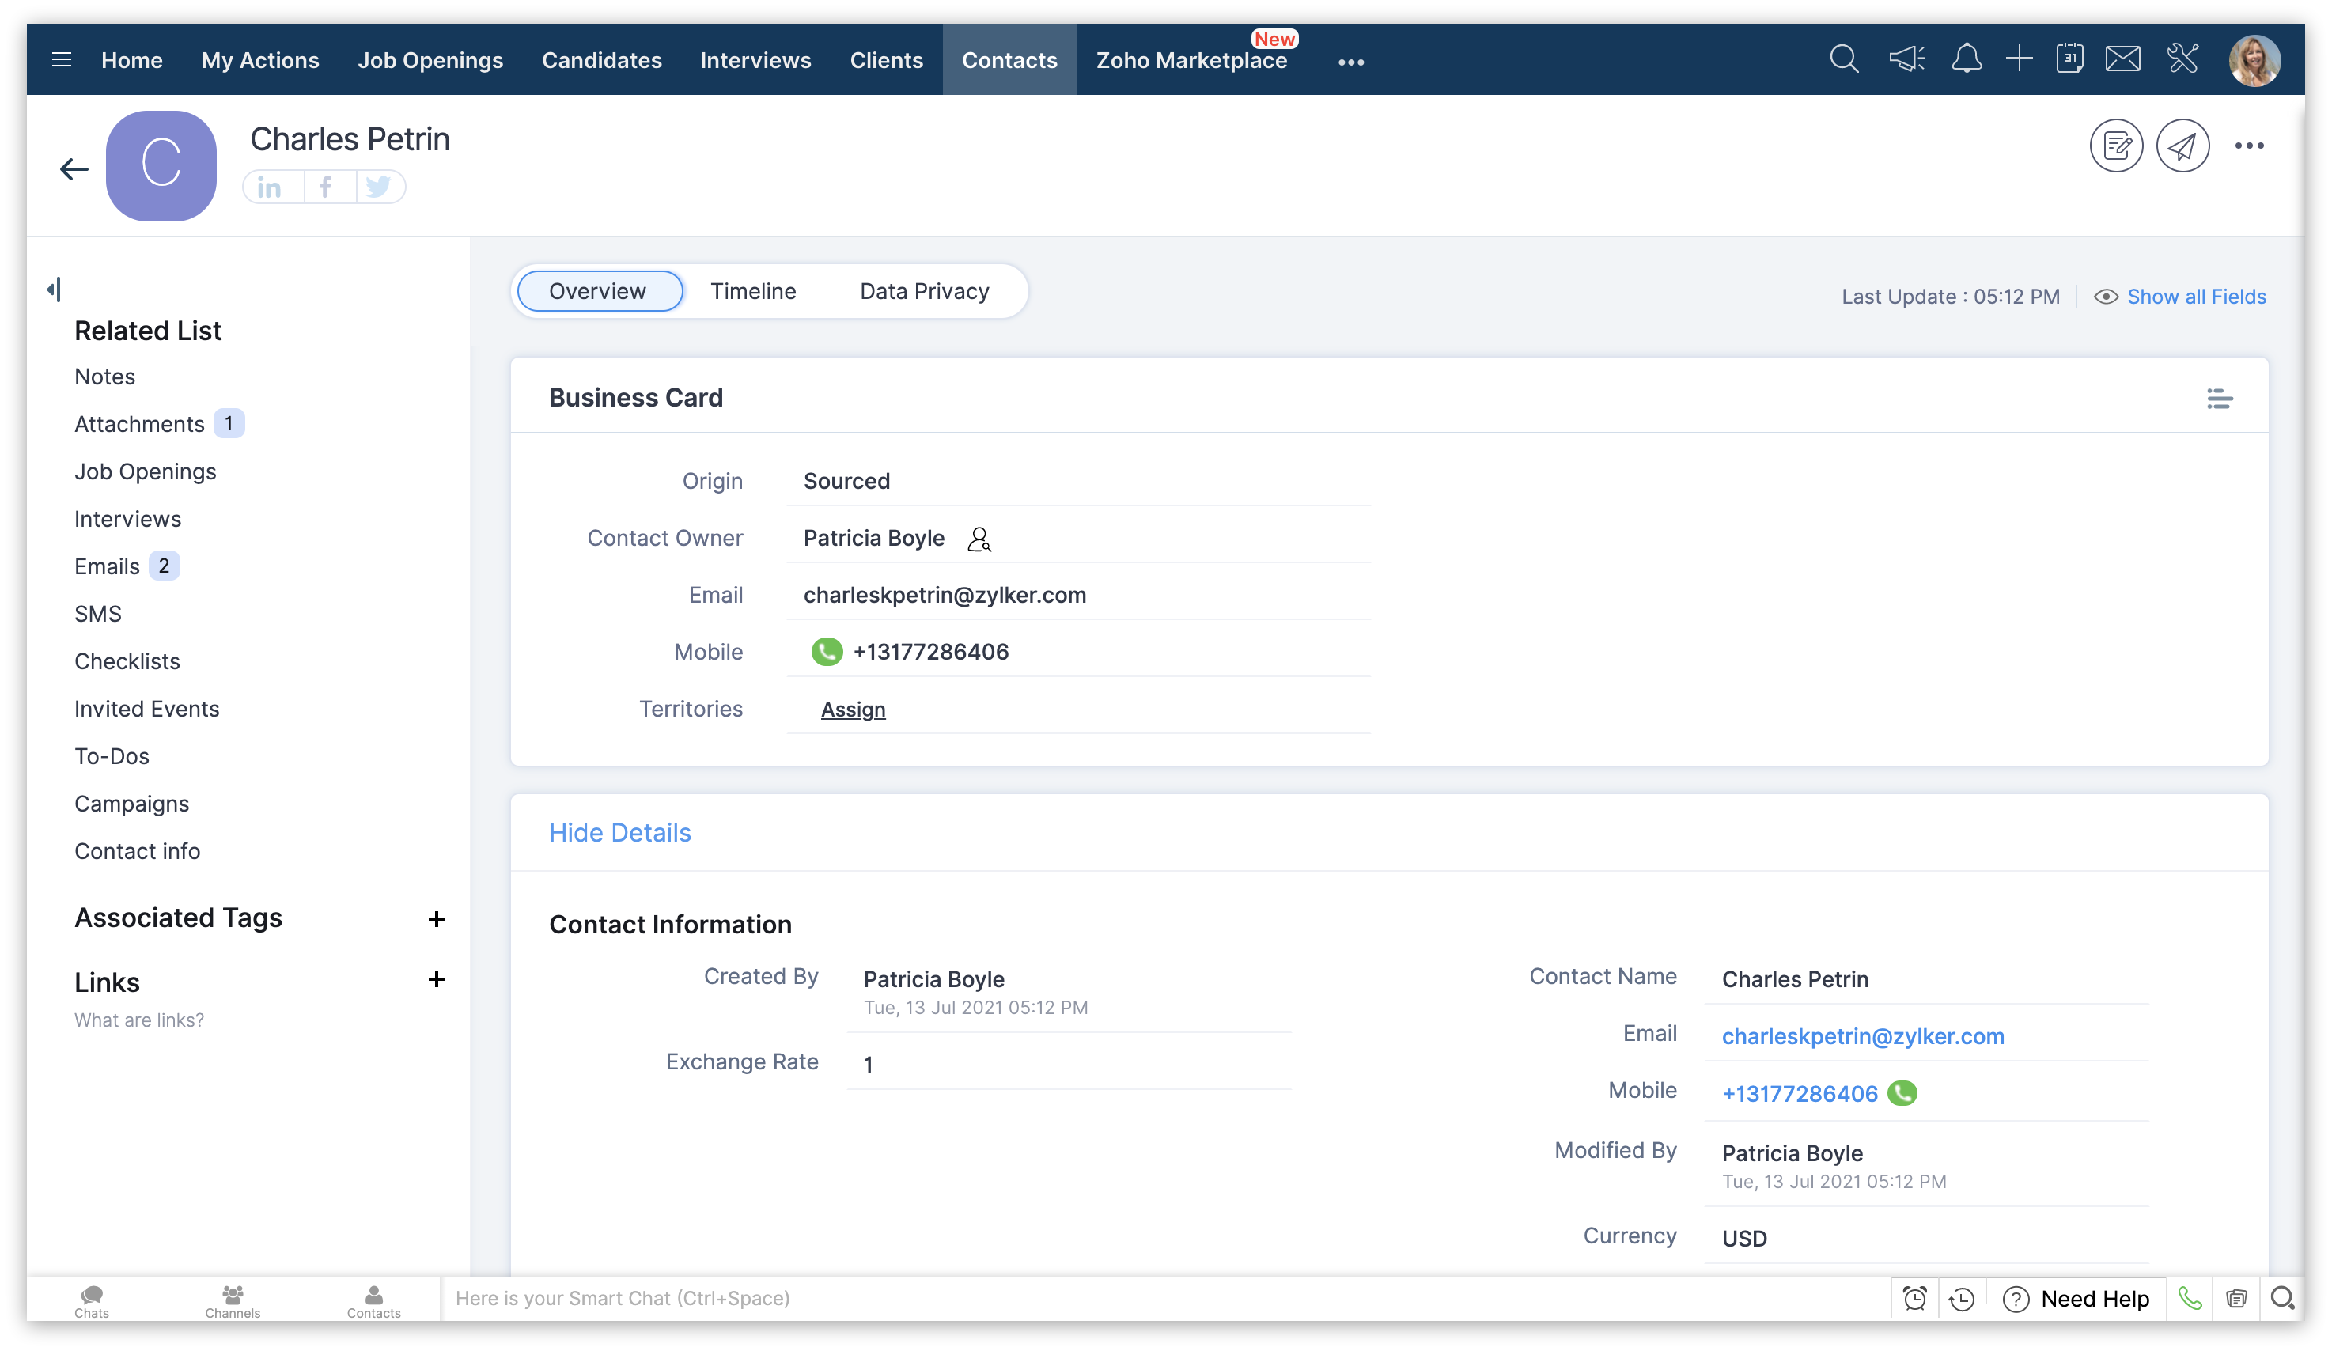Open the search magnifier in top navigation
This screenshot has height=1351, width=2332.
click(1843, 60)
